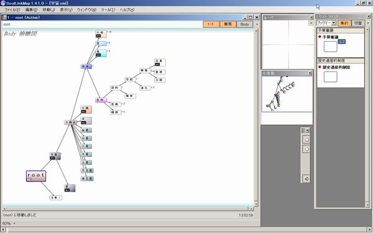Viewport: 373px width, 233px height.
Task: Open the ブックマーク combo box
Action: point(326,23)
